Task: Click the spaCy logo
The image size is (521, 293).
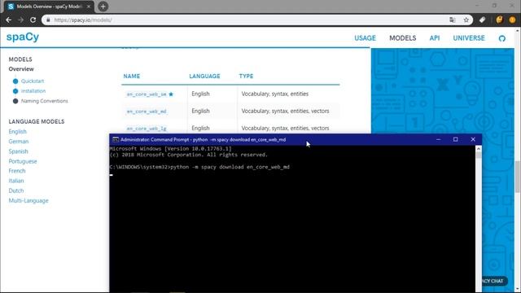Action: click(x=23, y=37)
